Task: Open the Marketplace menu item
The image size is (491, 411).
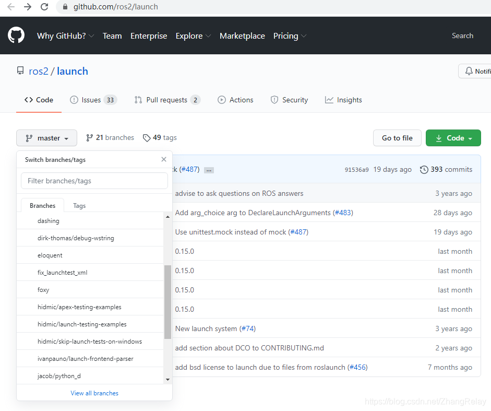Action: (x=242, y=36)
